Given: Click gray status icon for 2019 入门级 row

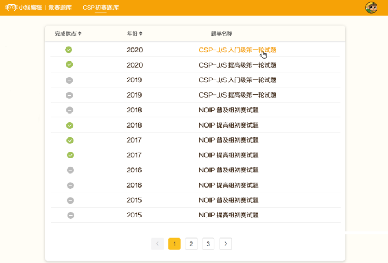Looking at the screenshot, I should [69, 80].
